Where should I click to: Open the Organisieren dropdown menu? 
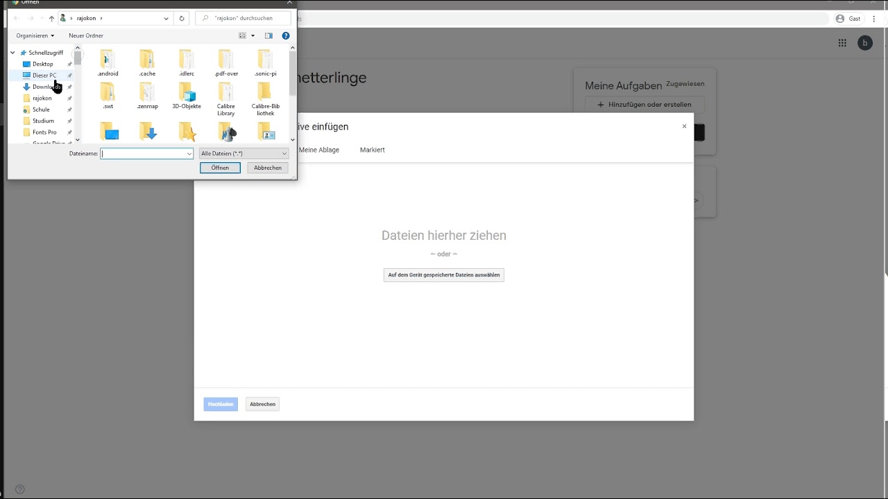pos(35,36)
